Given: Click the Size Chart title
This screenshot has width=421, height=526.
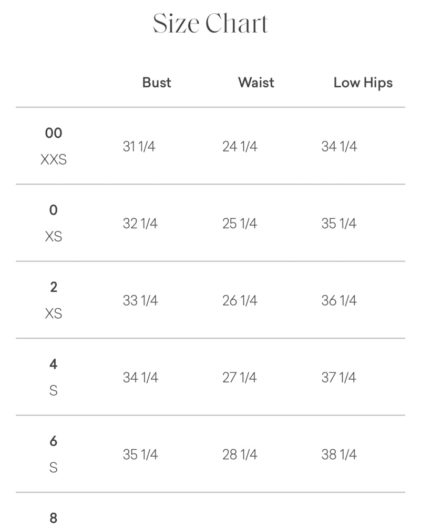Looking at the screenshot, I should tap(210, 24).
